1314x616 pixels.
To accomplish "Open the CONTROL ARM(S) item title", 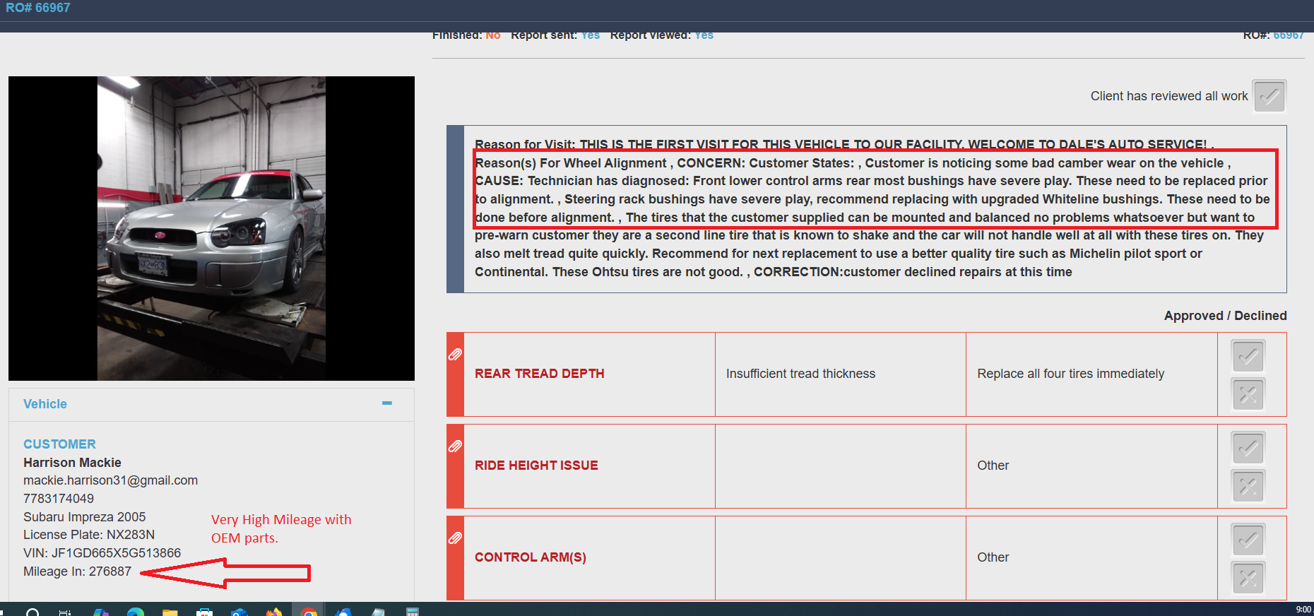I will (530, 557).
